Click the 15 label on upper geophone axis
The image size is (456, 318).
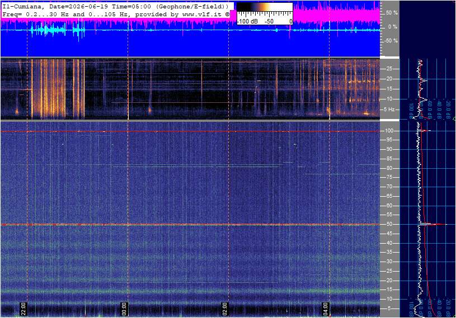(389, 89)
